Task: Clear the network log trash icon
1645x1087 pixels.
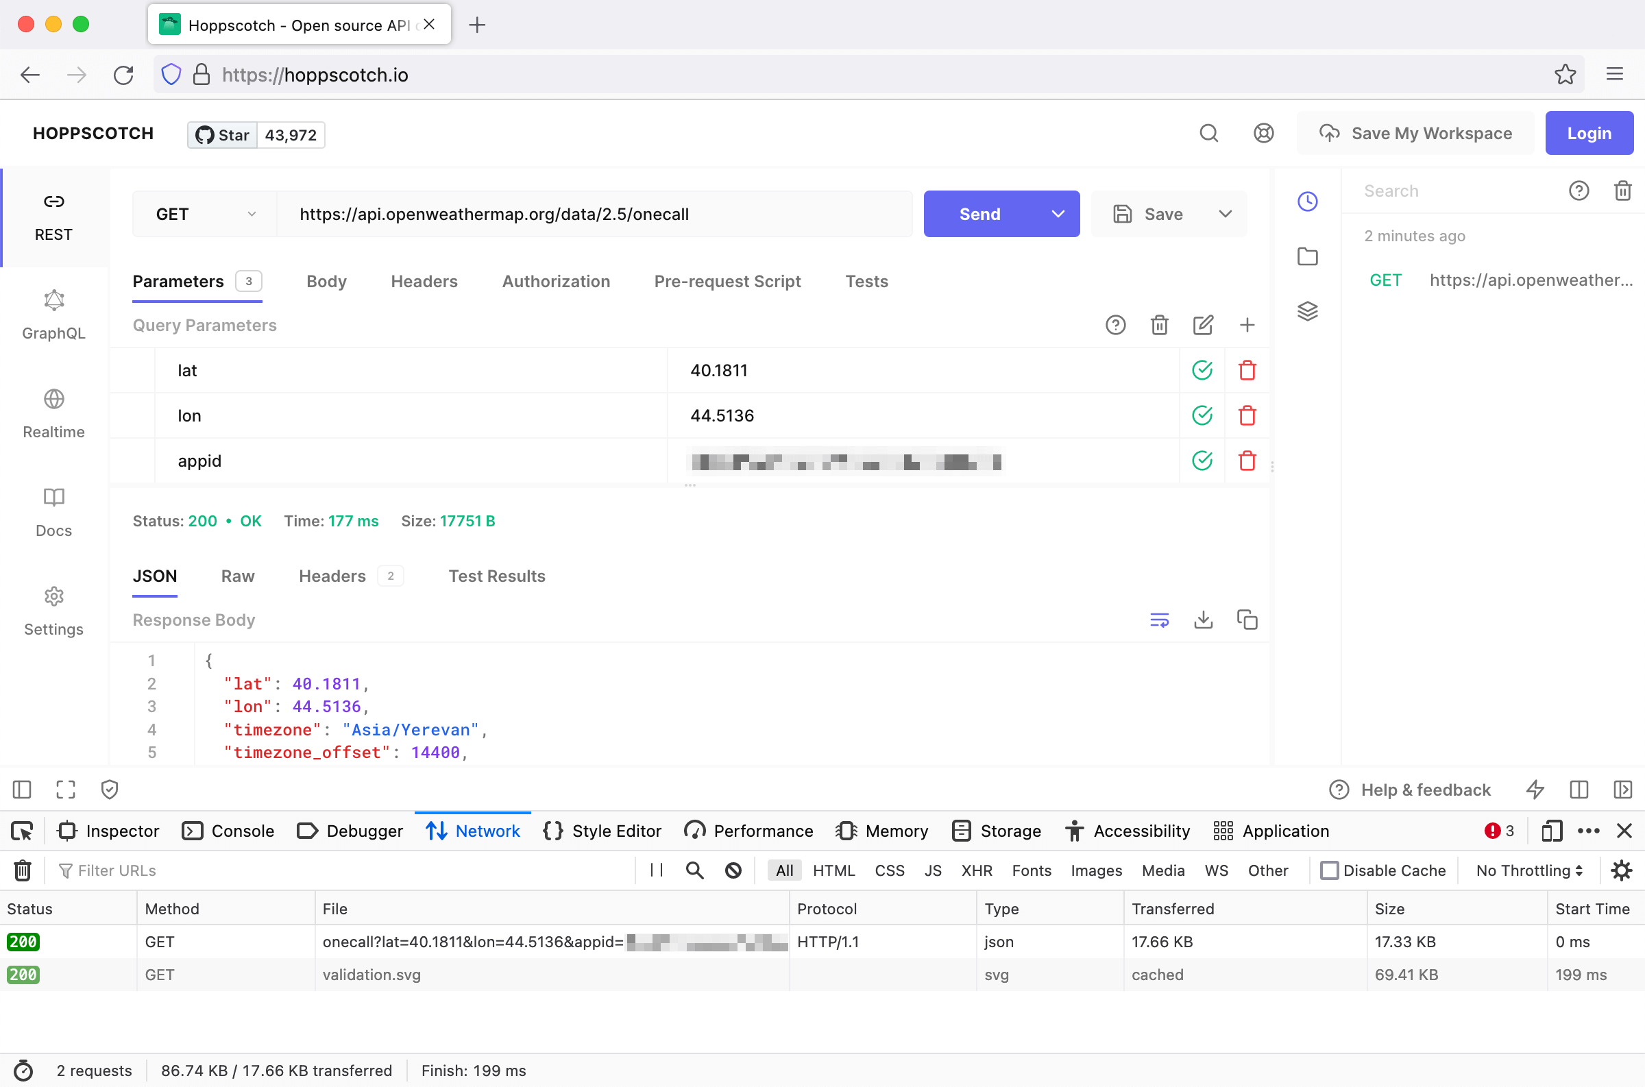Action: coord(22,870)
